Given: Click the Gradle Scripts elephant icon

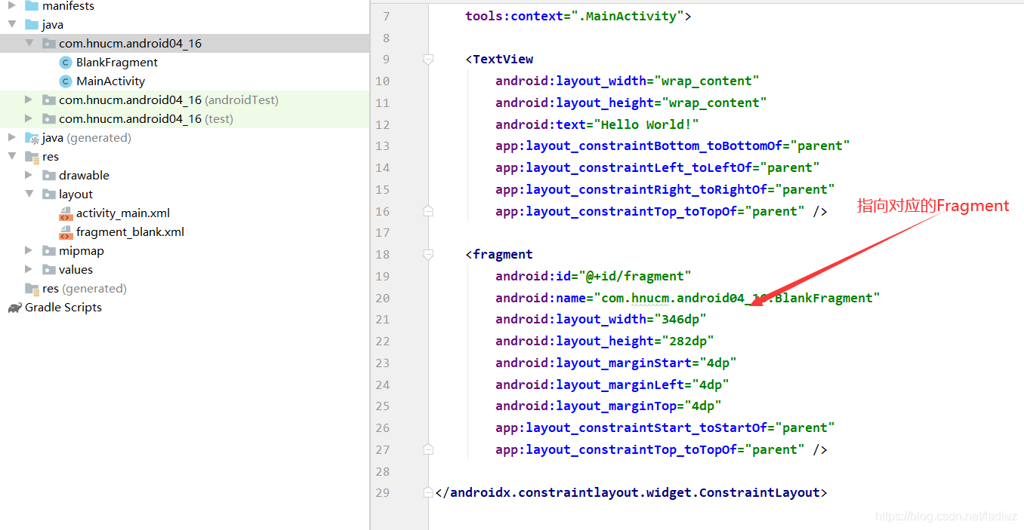Looking at the screenshot, I should [14, 308].
